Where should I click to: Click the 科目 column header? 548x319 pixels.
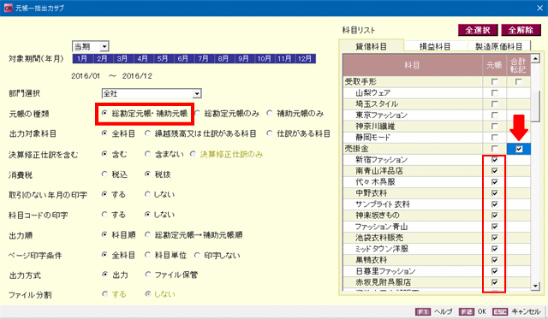pyautogui.click(x=413, y=65)
